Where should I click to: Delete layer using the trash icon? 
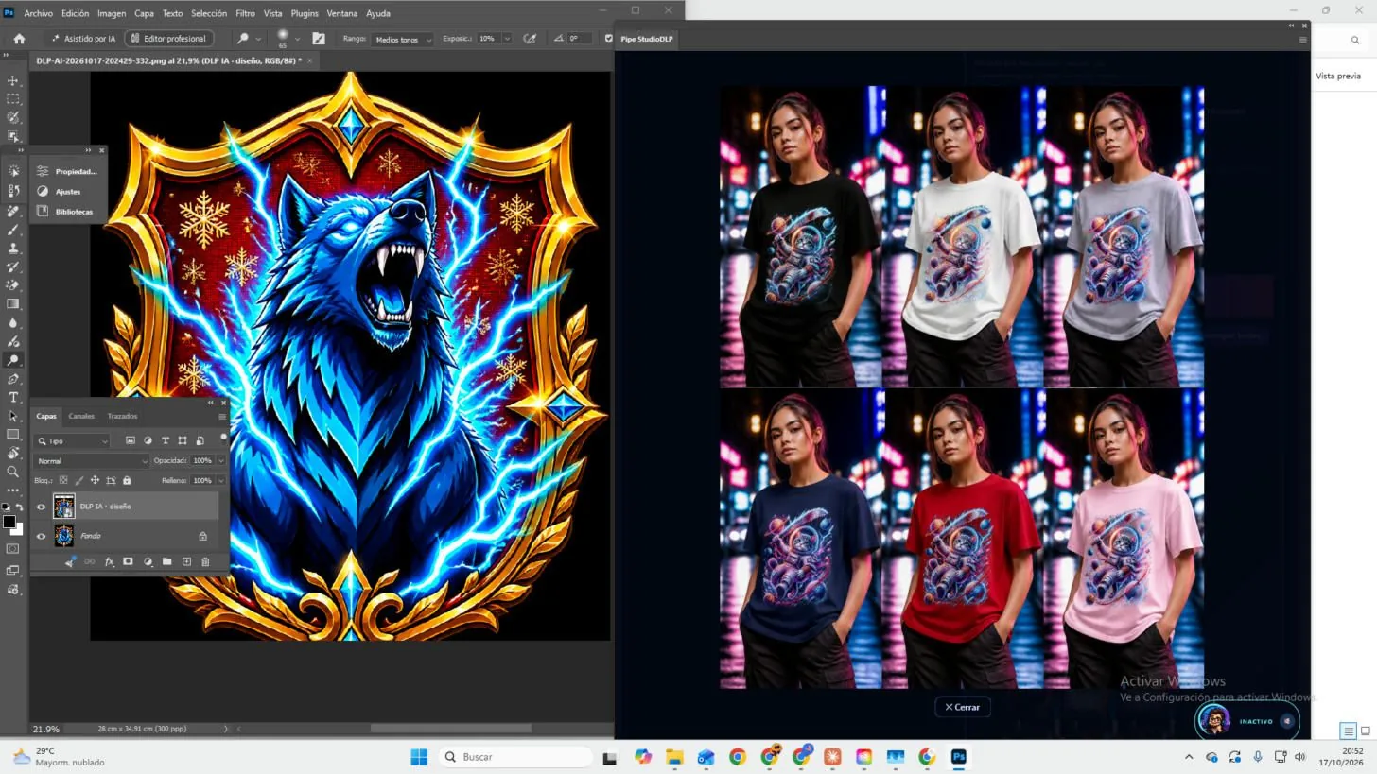point(205,562)
